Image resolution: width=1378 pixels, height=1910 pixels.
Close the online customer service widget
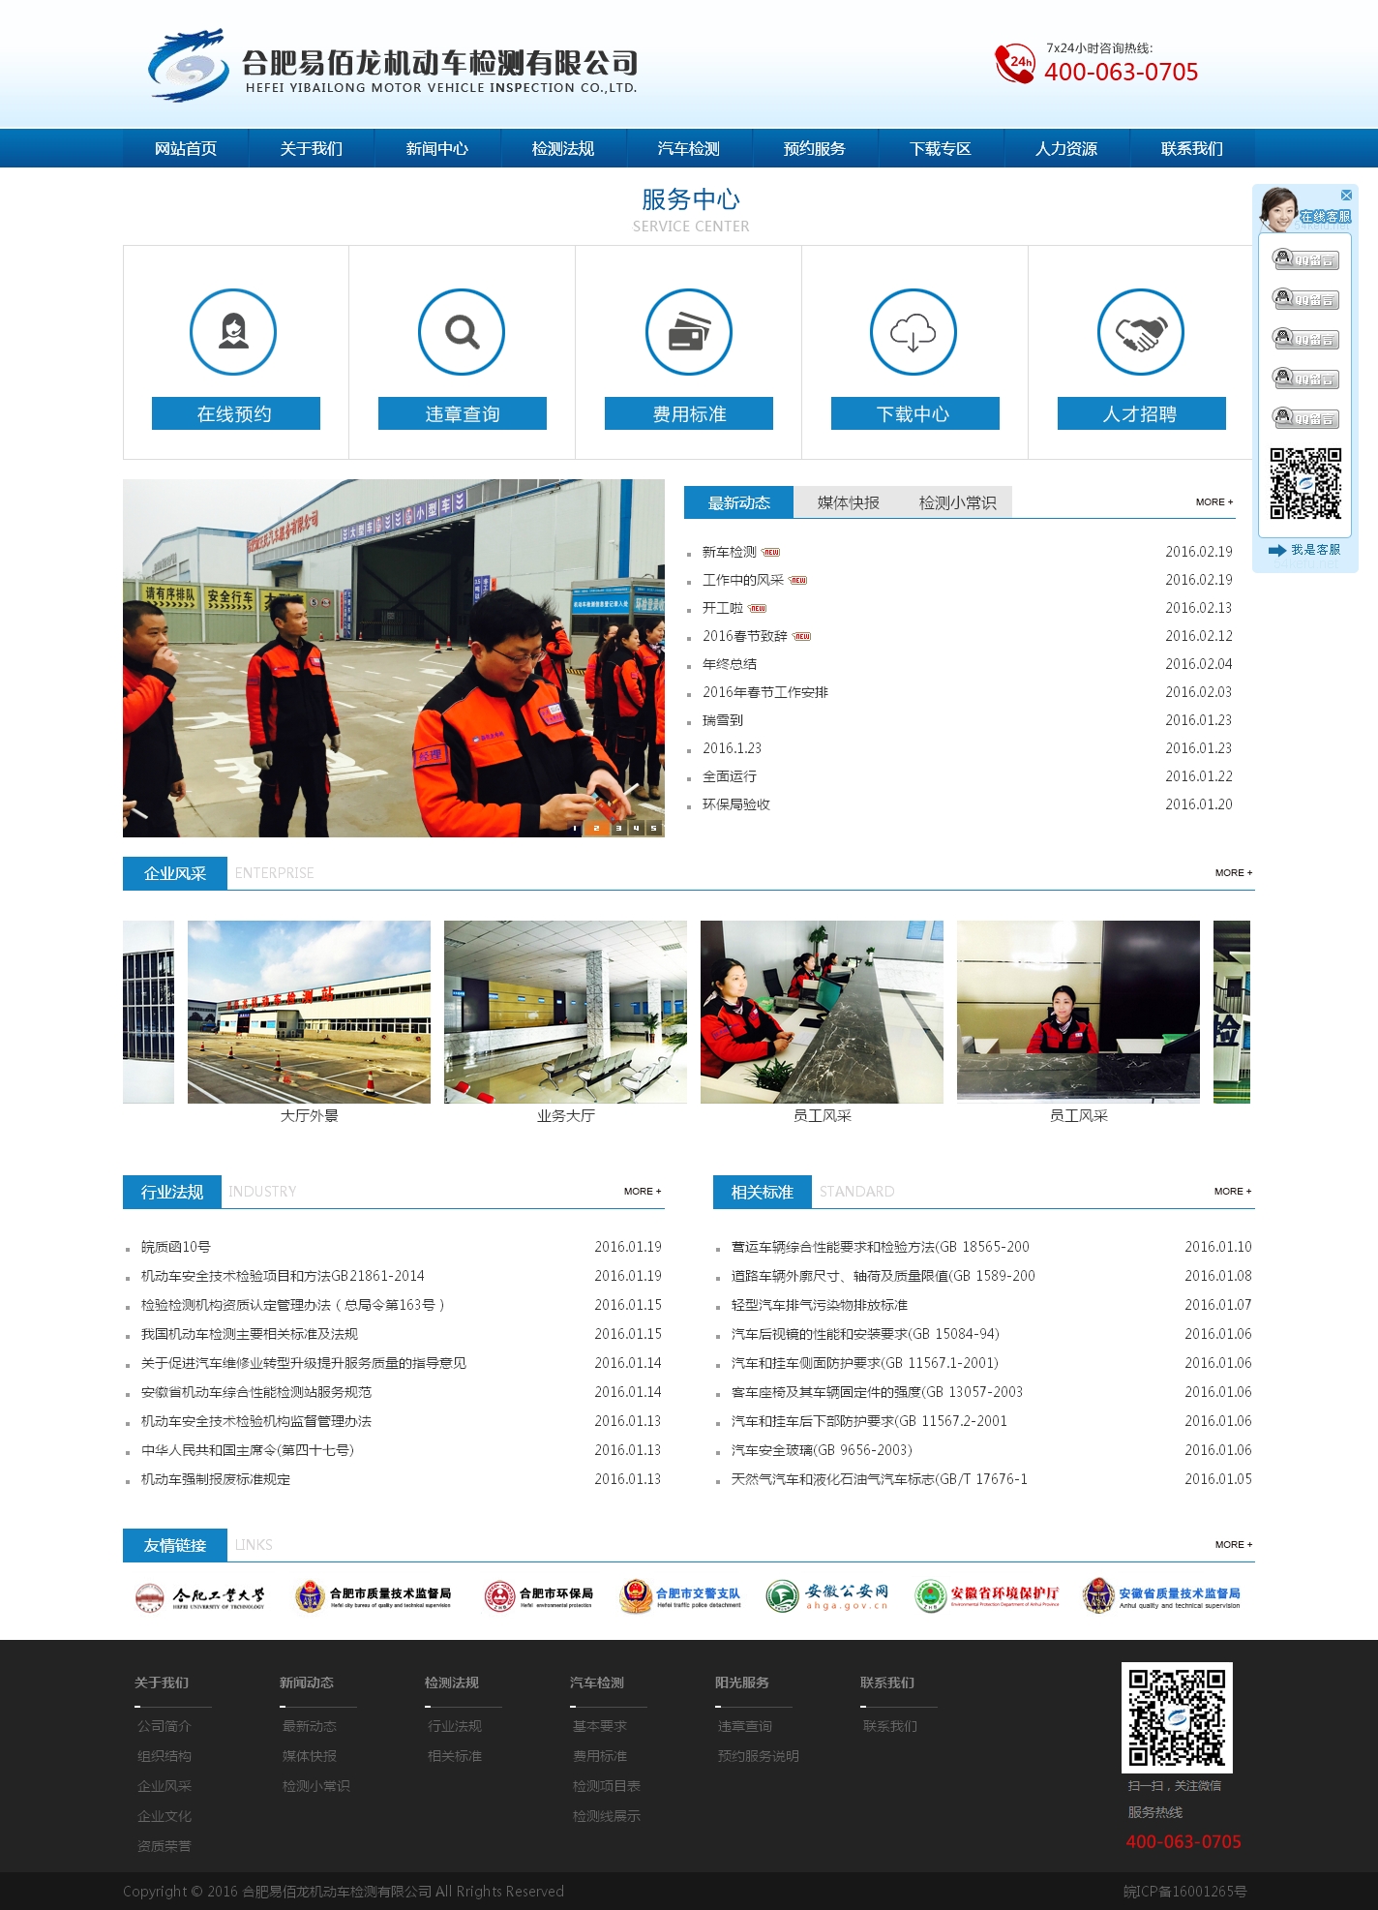tap(1346, 196)
